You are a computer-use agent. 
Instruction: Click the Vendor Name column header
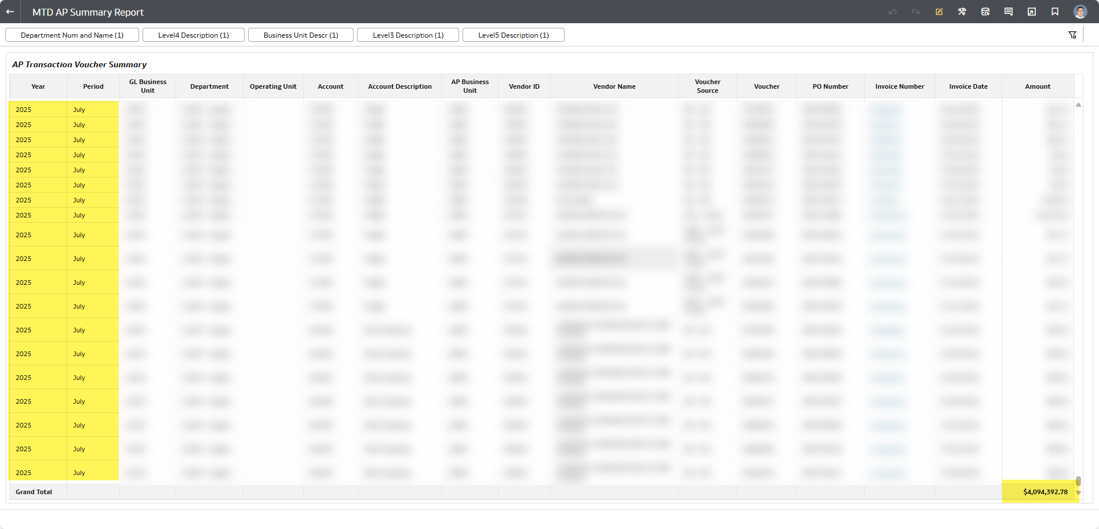coord(614,86)
